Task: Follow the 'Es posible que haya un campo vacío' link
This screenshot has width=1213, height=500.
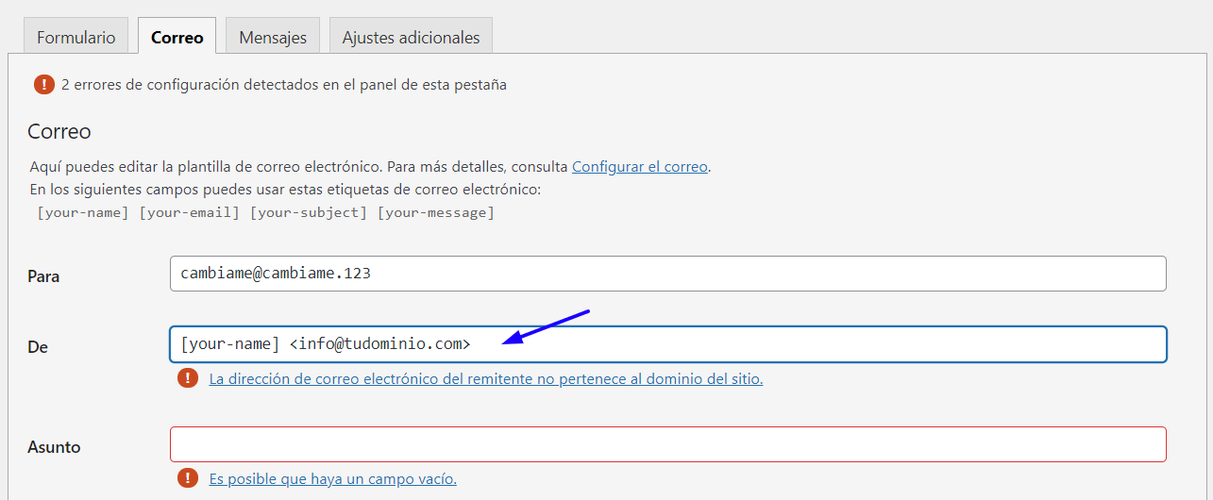Action: 333,478
